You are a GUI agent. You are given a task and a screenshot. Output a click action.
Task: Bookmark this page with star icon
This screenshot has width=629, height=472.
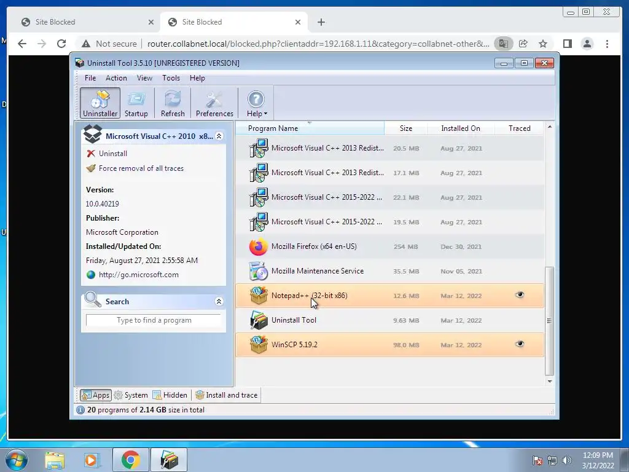tap(543, 44)
